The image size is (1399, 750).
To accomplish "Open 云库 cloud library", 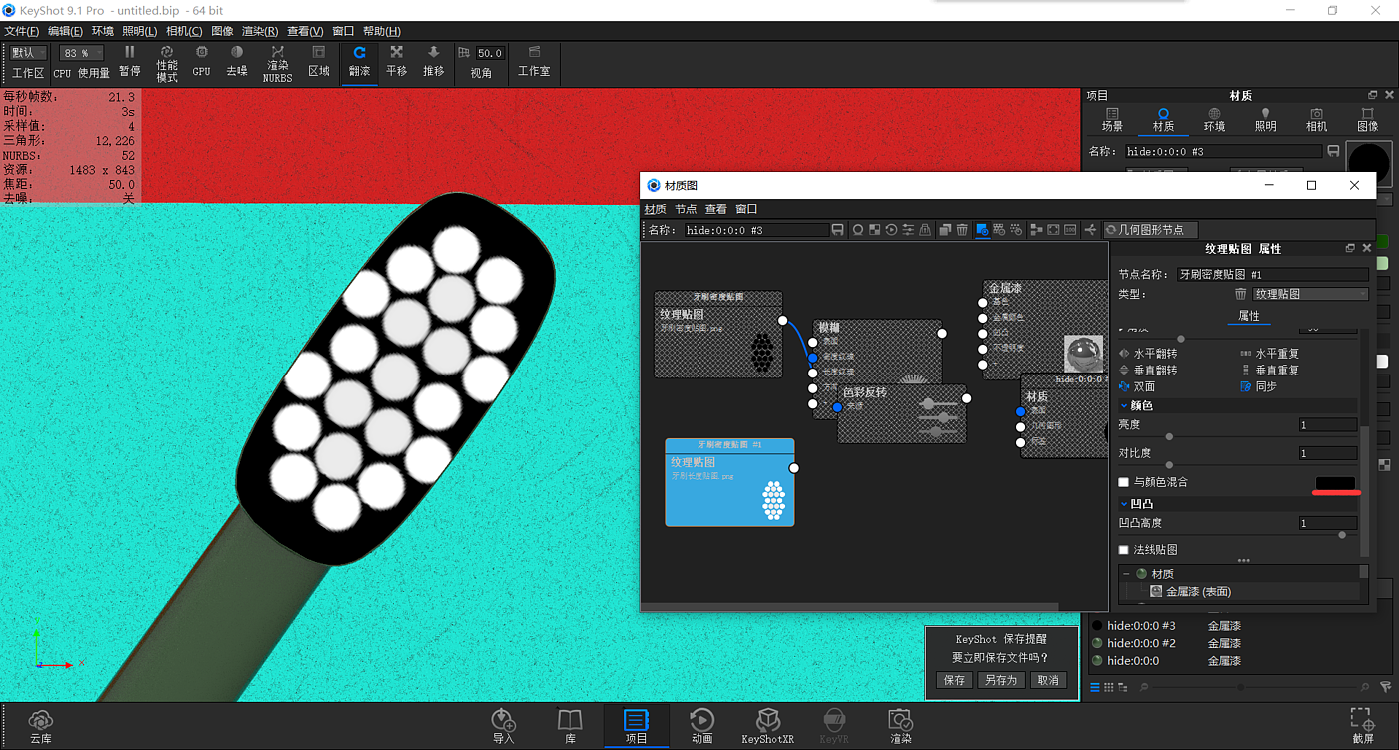I will [41, 726].
